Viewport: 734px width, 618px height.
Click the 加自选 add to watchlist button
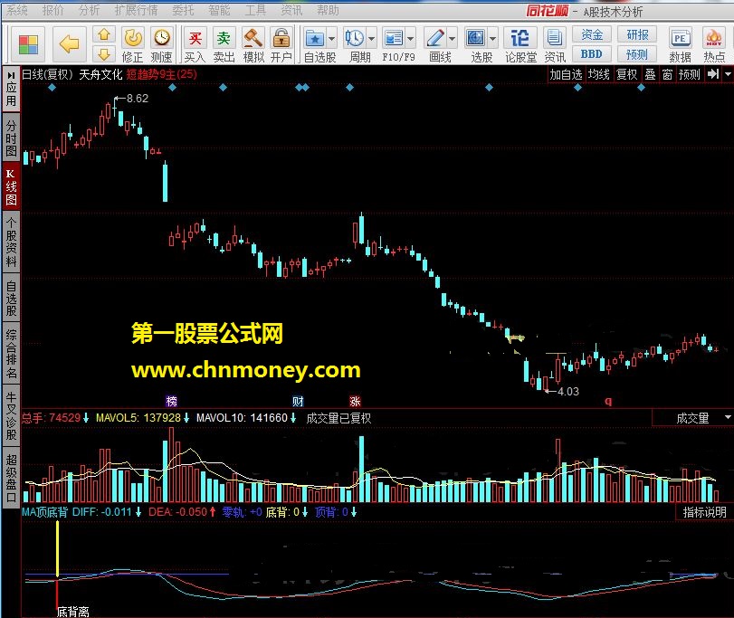[x=566, y=74]
